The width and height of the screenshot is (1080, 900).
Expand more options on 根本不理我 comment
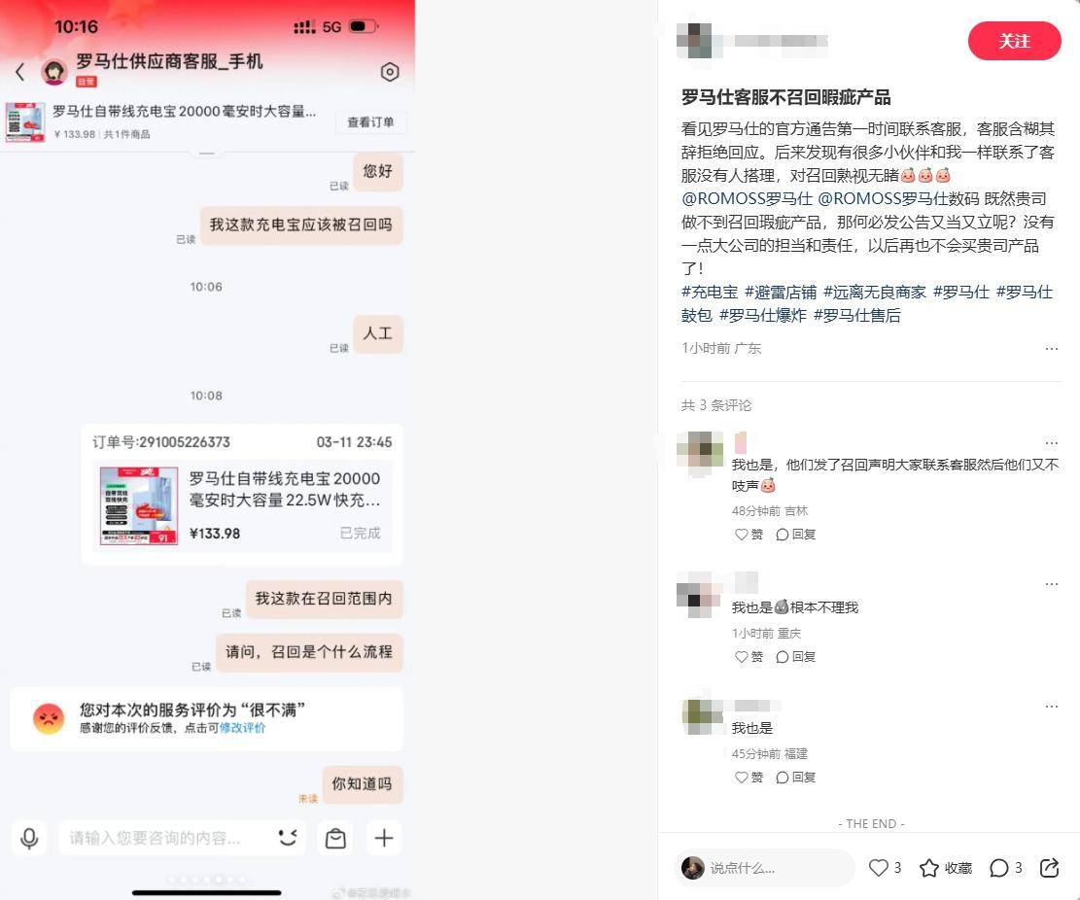point(1051,584)
